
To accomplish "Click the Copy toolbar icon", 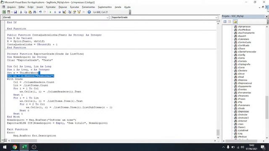I will 25,12.
